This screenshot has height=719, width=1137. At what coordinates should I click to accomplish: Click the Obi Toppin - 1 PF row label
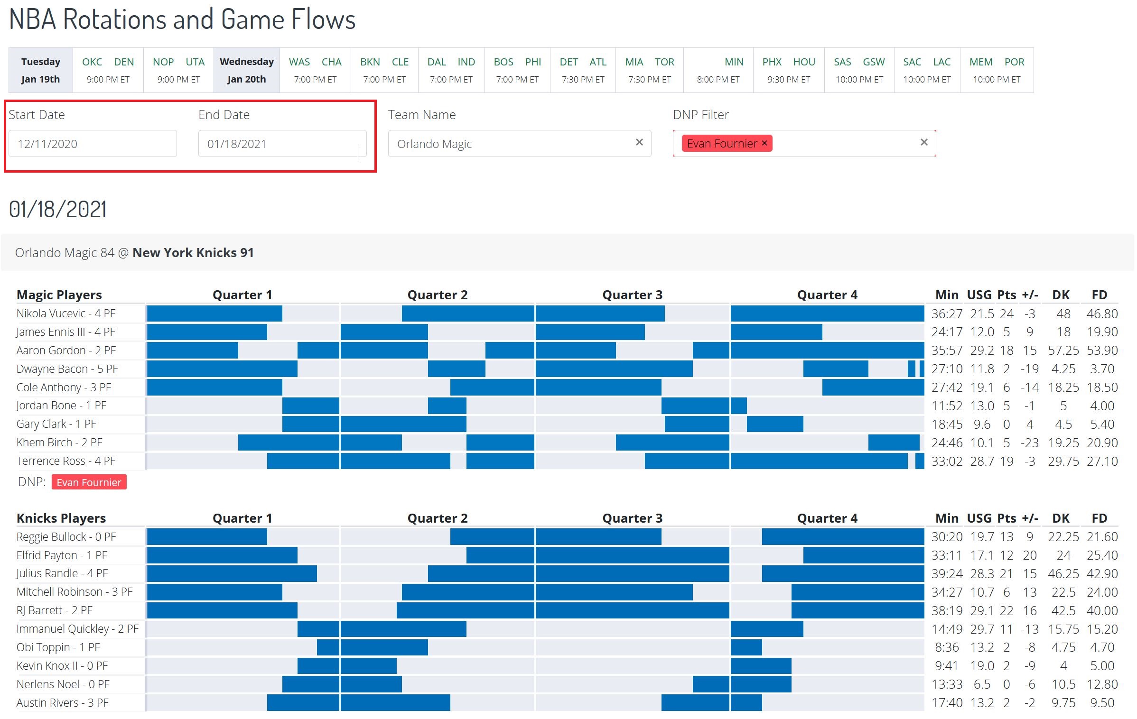pos(58,647)
